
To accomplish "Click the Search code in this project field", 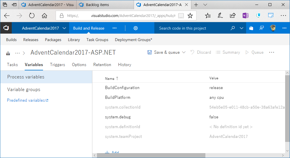I will [x=192, y=28].
